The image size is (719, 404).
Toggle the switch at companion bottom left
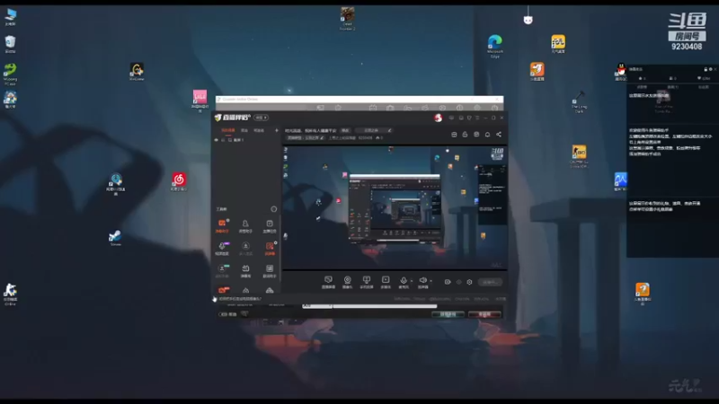click(223, 314)
